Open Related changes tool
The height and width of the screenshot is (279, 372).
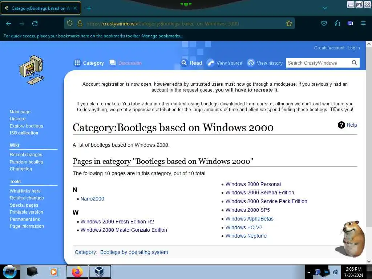(27, 198)
